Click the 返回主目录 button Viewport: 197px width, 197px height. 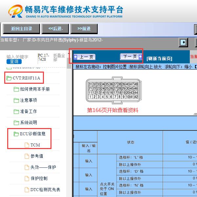tap(21, 29)
